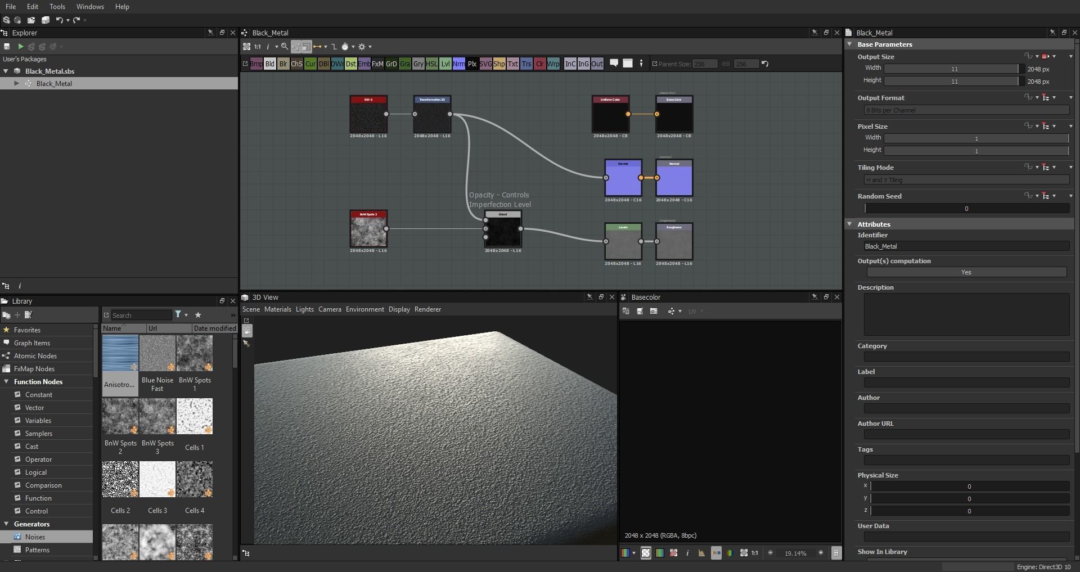Create a new Substance package
The height and width of the screenshot is (572, 1080).
(6, 20)
